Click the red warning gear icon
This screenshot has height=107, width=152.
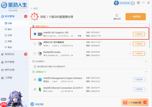click(x=34, y=17)
